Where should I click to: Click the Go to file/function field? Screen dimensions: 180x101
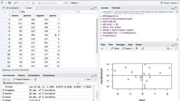[x=49, y=3]
